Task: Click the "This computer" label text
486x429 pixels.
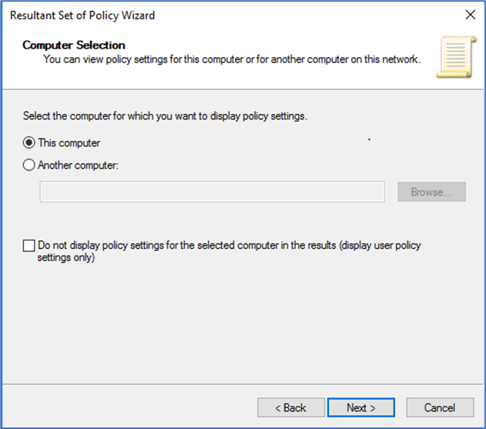Action: (x=69, y=142)
